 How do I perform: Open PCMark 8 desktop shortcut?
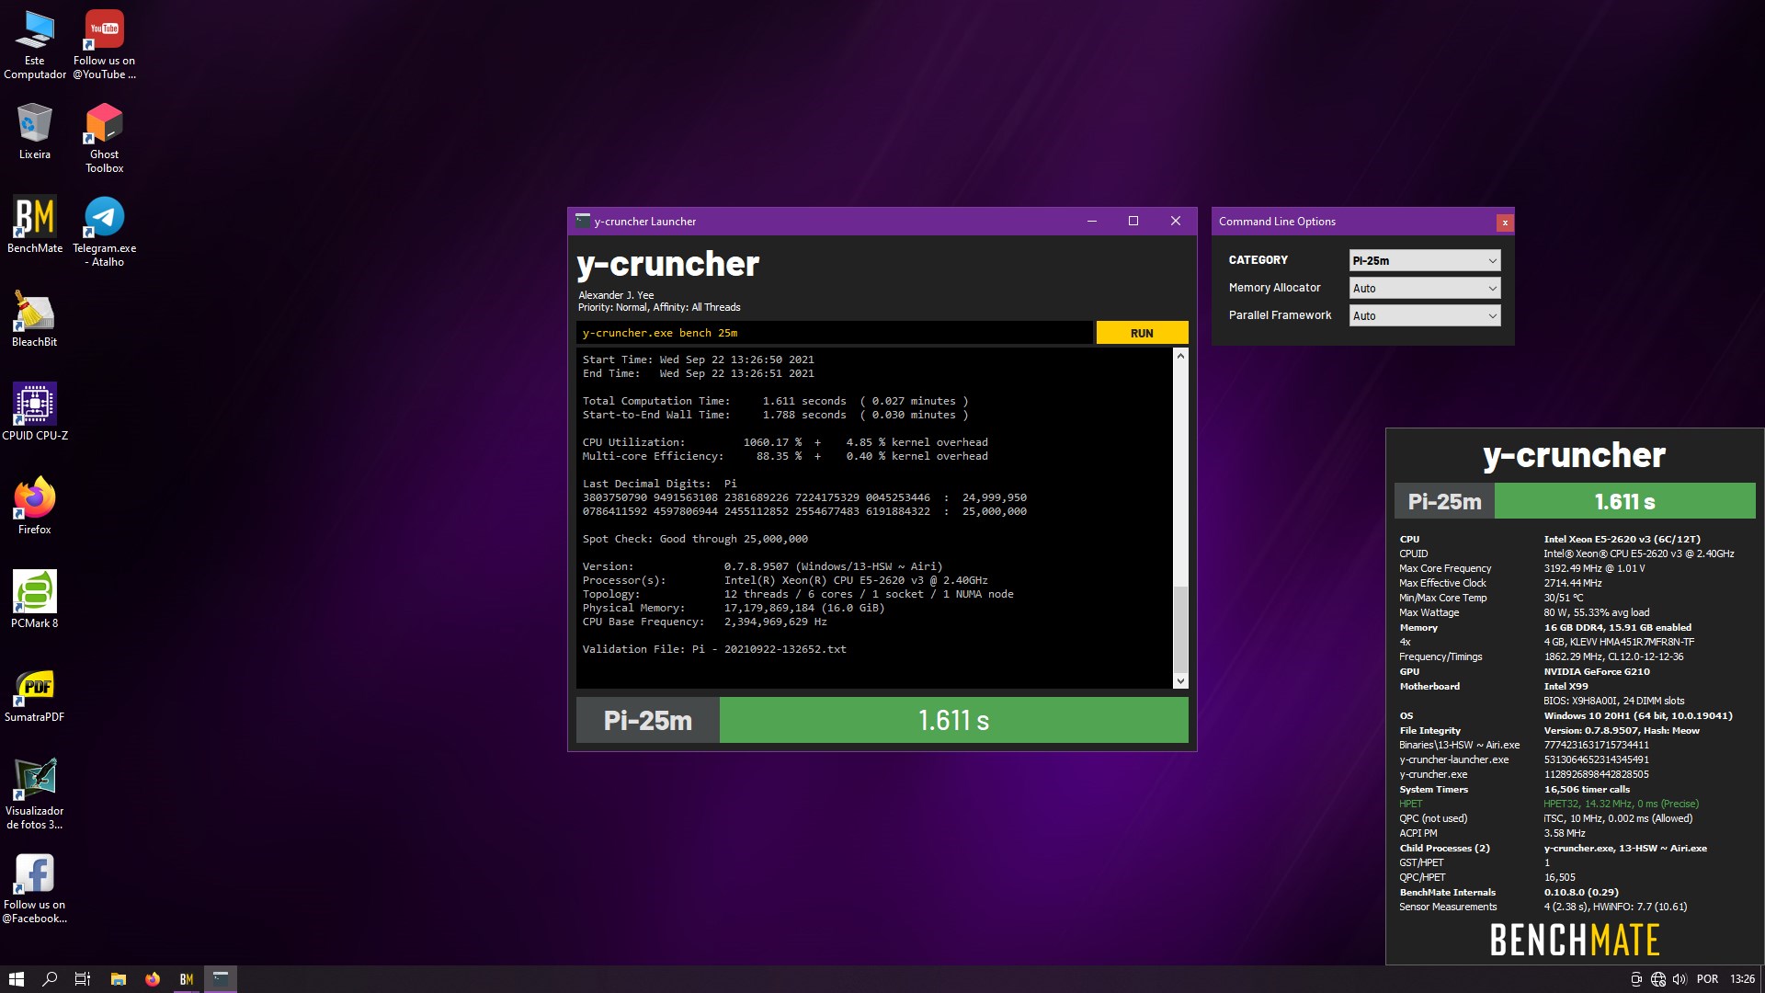[35, 600]
